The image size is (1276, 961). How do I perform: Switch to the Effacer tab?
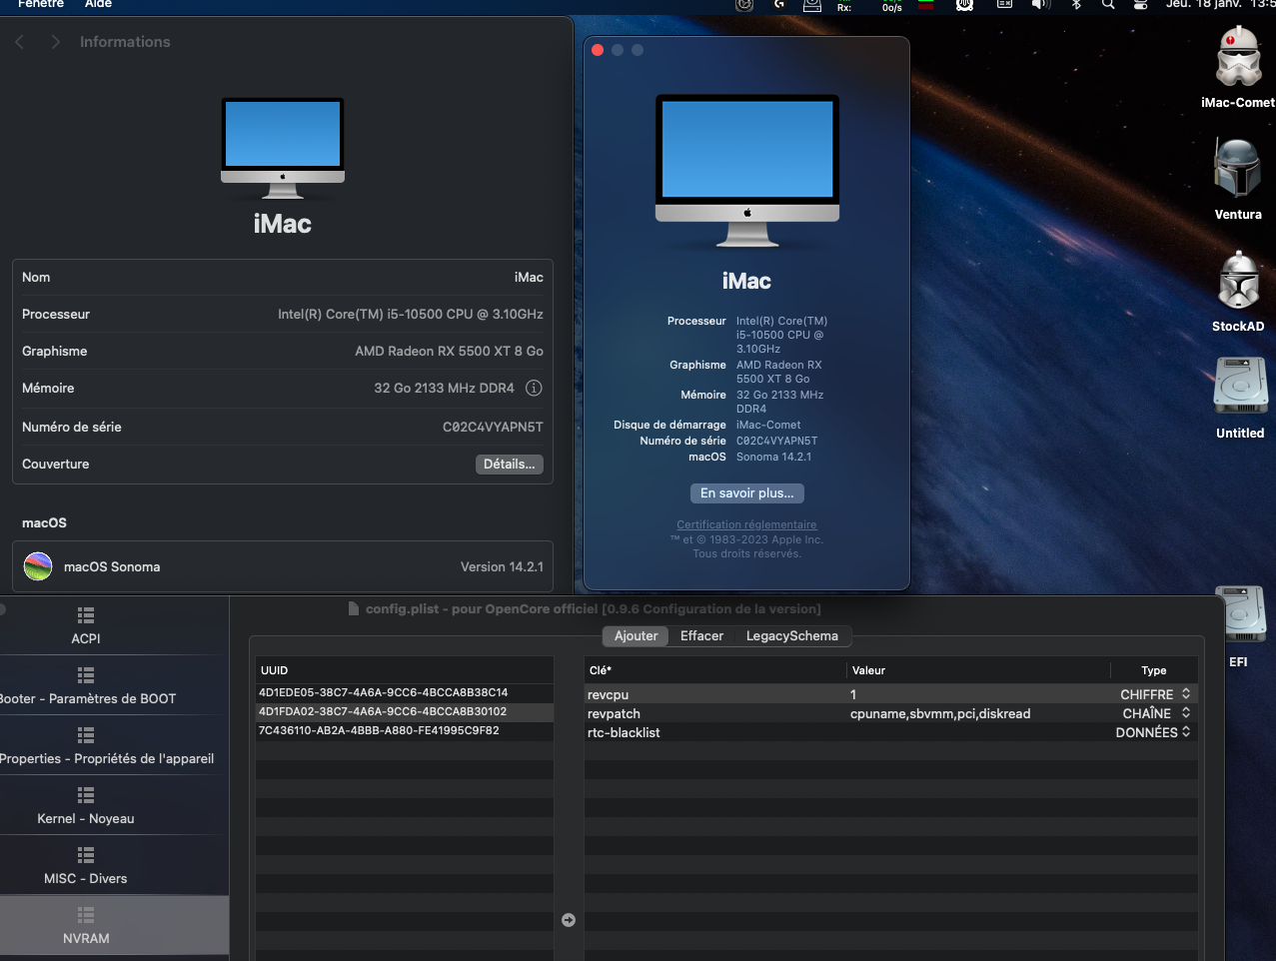[701, 636]
